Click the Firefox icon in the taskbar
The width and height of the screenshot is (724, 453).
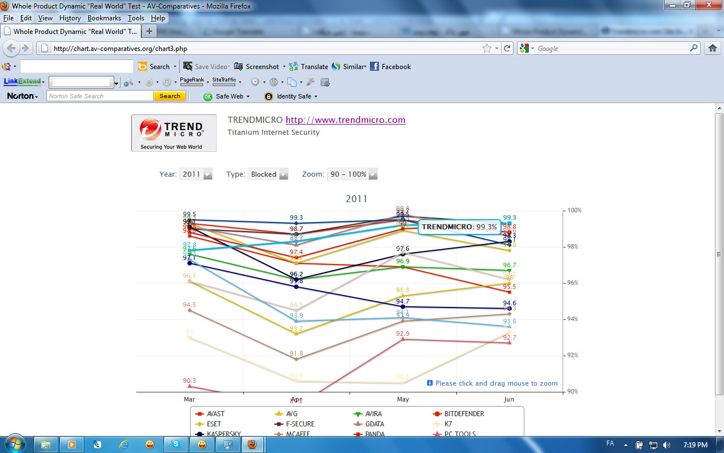pos(252,445)
